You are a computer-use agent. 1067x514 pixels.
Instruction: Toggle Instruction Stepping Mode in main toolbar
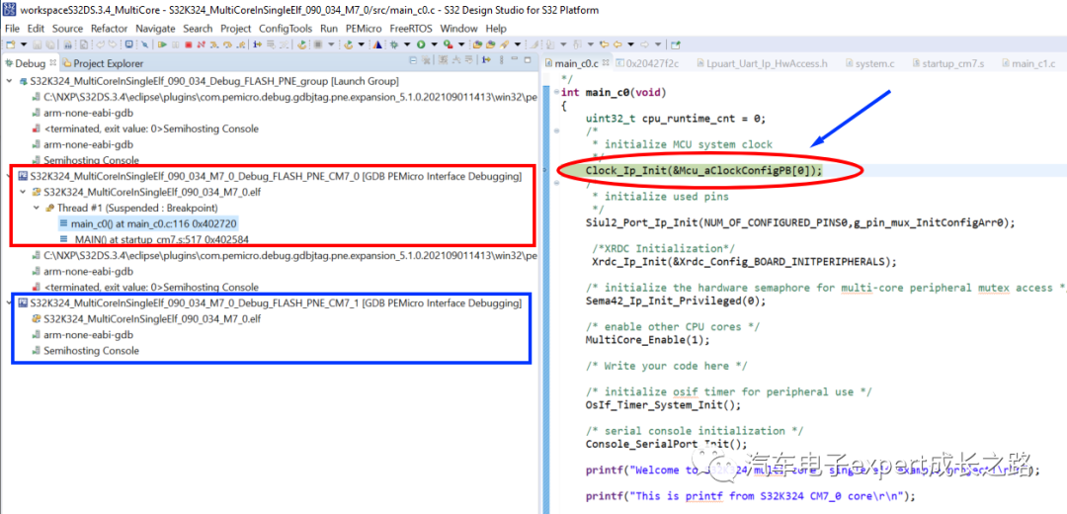tap(257, 44)
